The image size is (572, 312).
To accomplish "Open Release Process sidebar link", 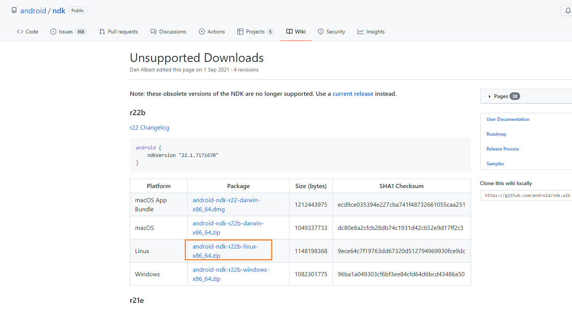I will pyautogui.click(x=503, y=149).
